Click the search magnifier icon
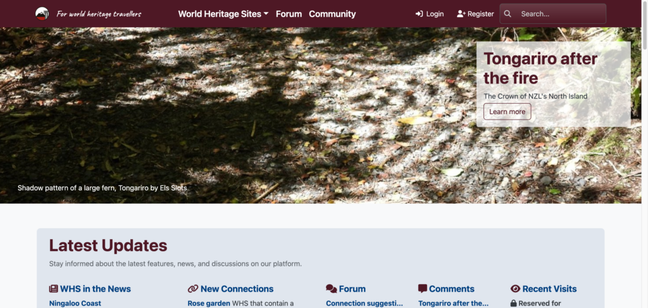Image resolution: width=648 pixels, height=308 pixels. tap(508, 14)
